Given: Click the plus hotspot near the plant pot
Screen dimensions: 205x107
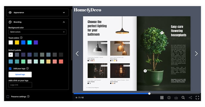Looking at the screenshot, I should coord(145,71).
